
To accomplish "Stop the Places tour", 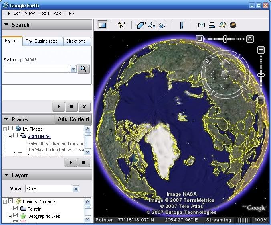I will click(84, 162).
